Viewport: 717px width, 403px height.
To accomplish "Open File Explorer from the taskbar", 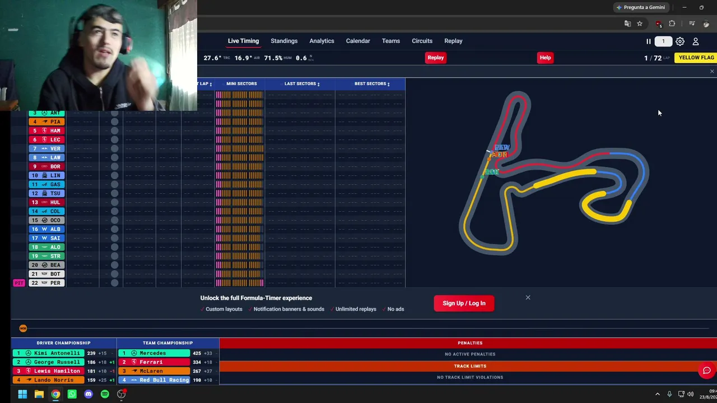I will (x=39, y=394).
